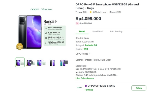Viewport: 153px width, 92px height.
Task: Click the OPPO Official Store header logo
Action: pos(41,9)
